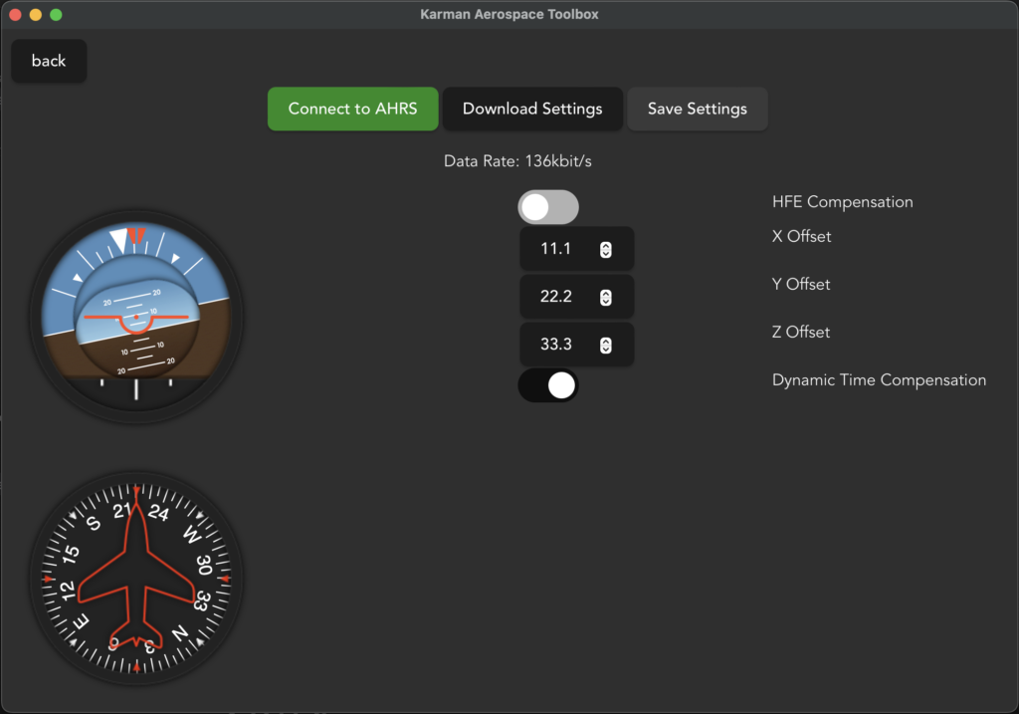Go back using the back button
This screenshot has height=714, width=1019.
pos(49,61)
